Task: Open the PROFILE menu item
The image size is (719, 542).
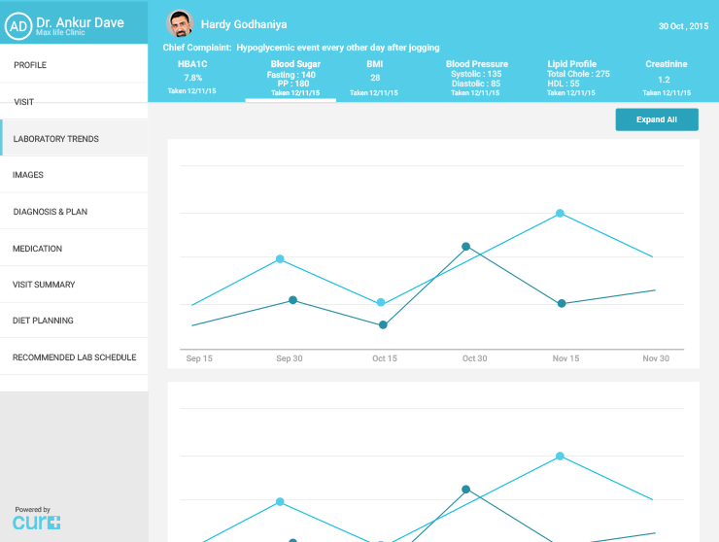Action: (74, 65)
